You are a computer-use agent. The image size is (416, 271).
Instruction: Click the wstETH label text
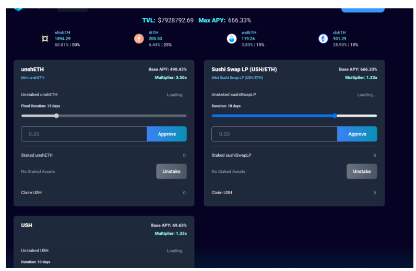coord(249,33)
